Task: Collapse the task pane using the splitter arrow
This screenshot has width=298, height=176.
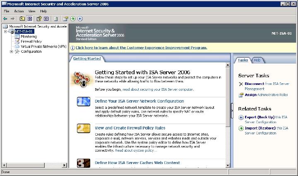Action: pos(232,111)
